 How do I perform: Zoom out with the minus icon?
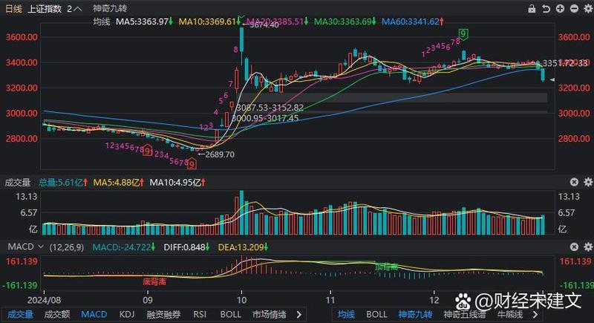(x=572, y=9)
